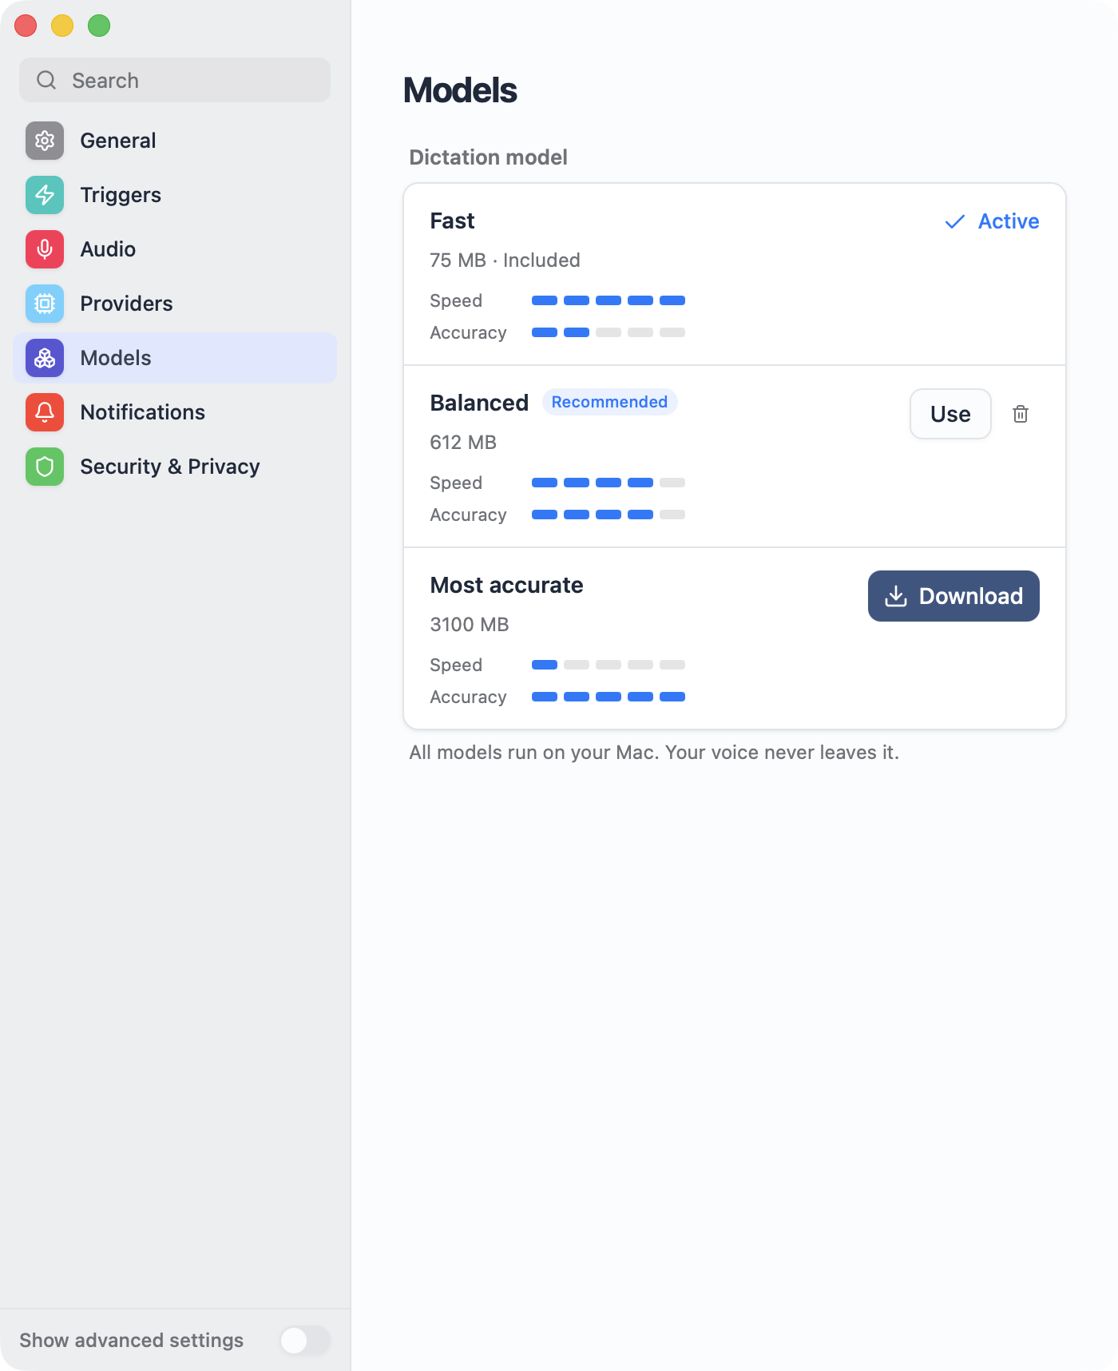Click the Models cubes icon
This screenshot has width=1118, height=1371.
pos(45,358)
